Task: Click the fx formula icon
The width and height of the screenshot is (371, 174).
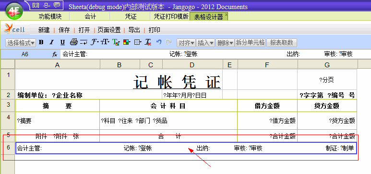Action: tap(55, 54)
